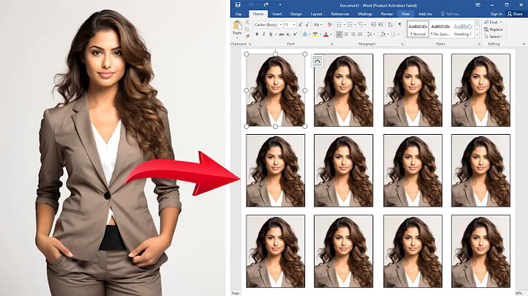The image size is (528, 296).
Task: Click the Copy icon under Cut
Action: tap(247, 29)
